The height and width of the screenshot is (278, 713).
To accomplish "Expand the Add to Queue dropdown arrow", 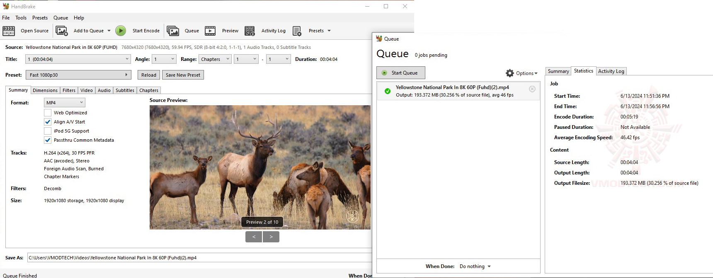I will coord(109,31).
